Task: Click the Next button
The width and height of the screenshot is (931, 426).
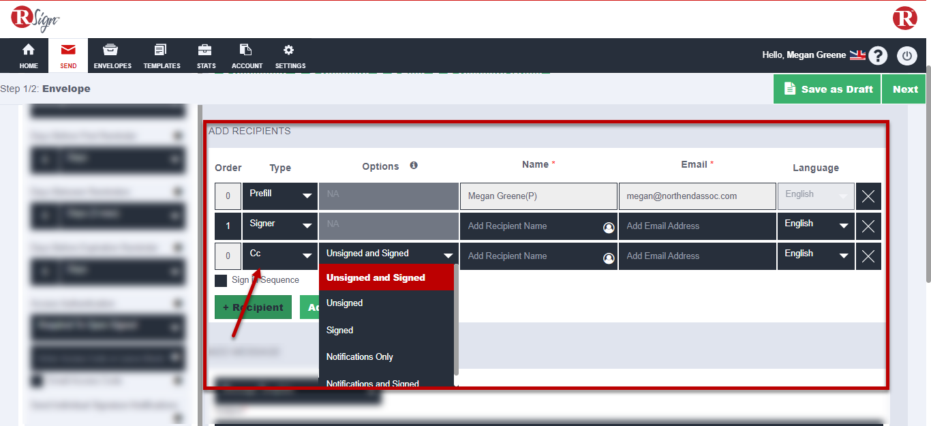Action: point(905,89)
